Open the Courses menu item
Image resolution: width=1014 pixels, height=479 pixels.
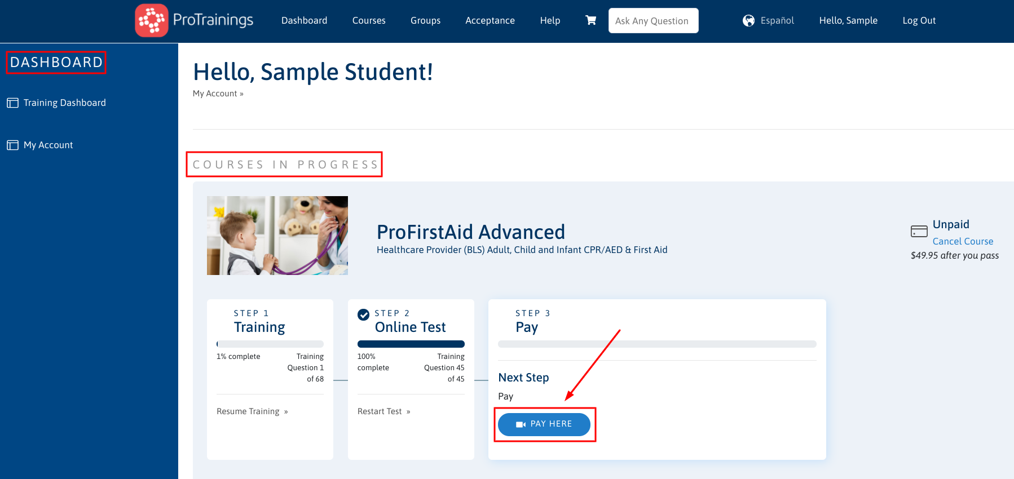tap(369, 20)
